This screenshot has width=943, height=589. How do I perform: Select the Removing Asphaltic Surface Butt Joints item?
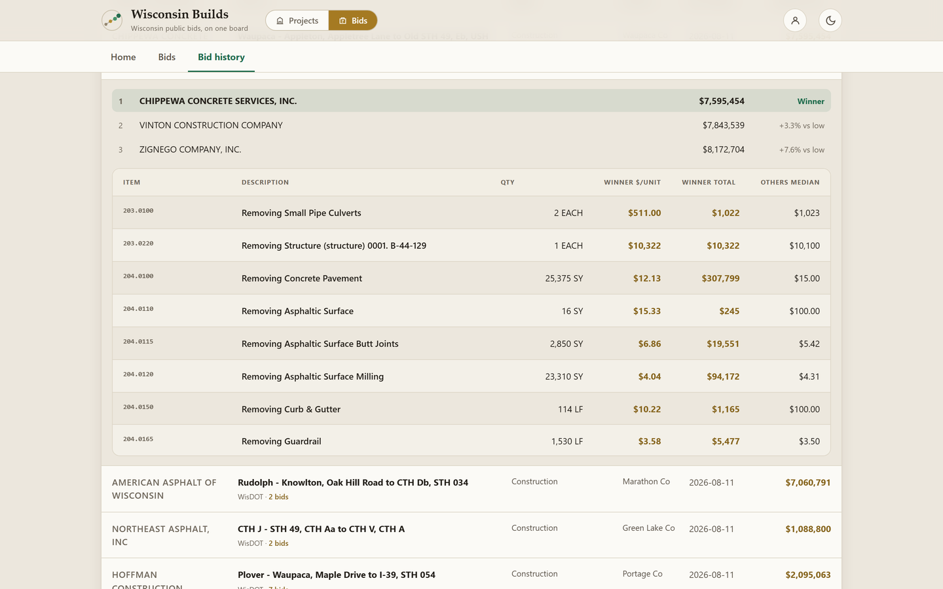pyautogui.click(x=471, y=344)
